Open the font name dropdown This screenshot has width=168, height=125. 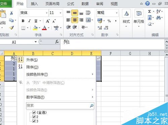[47, 13]
